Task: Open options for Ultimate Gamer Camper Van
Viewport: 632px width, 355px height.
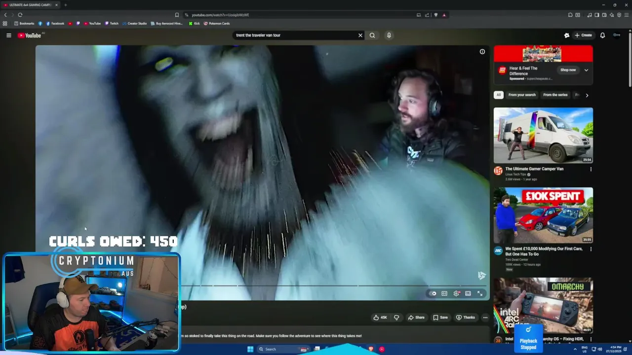Action: point(591,169)
